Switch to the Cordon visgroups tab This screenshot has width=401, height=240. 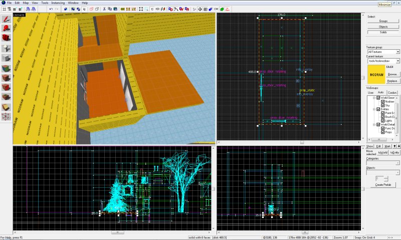coord(392,92)
